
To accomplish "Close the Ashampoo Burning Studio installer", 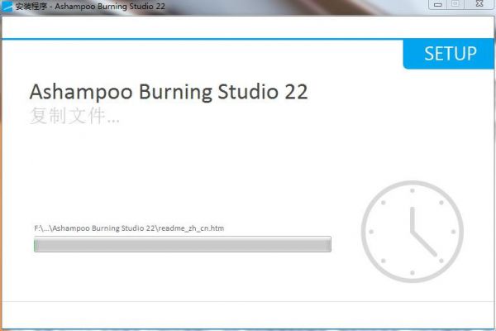I will tap(479, 4).
